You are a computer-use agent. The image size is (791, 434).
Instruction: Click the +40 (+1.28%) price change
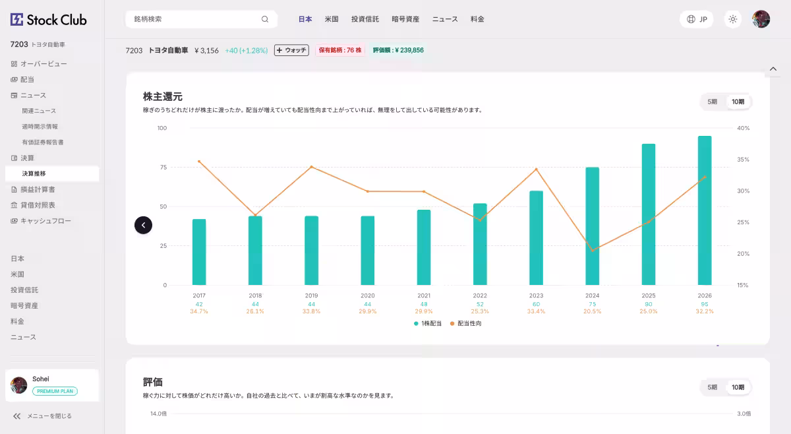pos(247,50)
